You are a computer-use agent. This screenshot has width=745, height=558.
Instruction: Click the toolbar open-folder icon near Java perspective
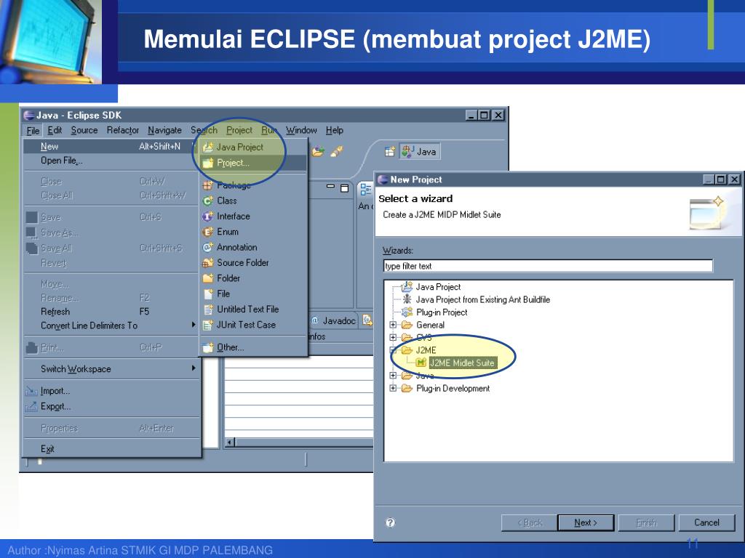coord(318,152)
